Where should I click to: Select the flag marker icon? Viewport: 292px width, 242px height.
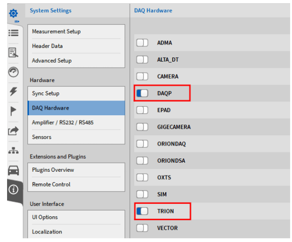14,112
